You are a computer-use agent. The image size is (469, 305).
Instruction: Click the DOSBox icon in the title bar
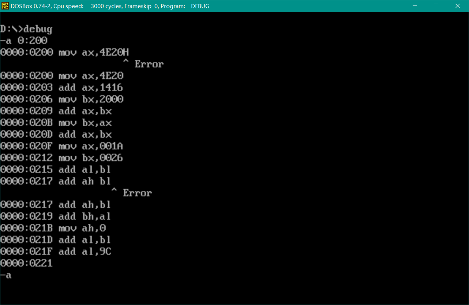tap(5, 6)
